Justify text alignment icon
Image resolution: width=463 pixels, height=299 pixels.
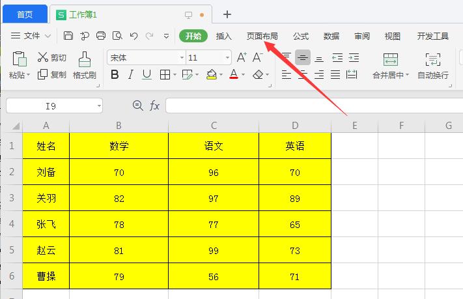pyautogui.click(x=335, y=74)
